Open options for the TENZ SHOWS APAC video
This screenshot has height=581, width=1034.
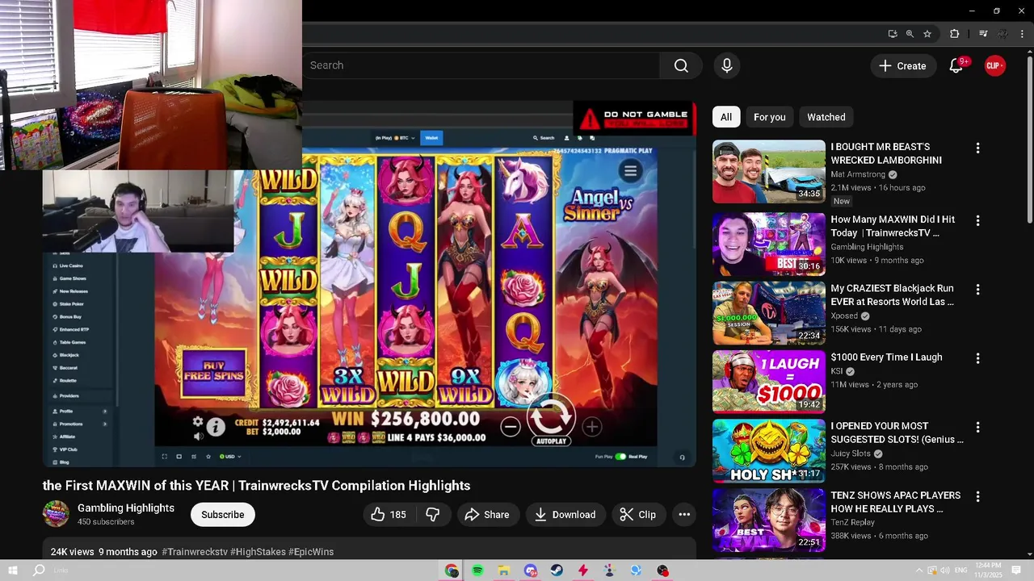click(x=977, y=496)
